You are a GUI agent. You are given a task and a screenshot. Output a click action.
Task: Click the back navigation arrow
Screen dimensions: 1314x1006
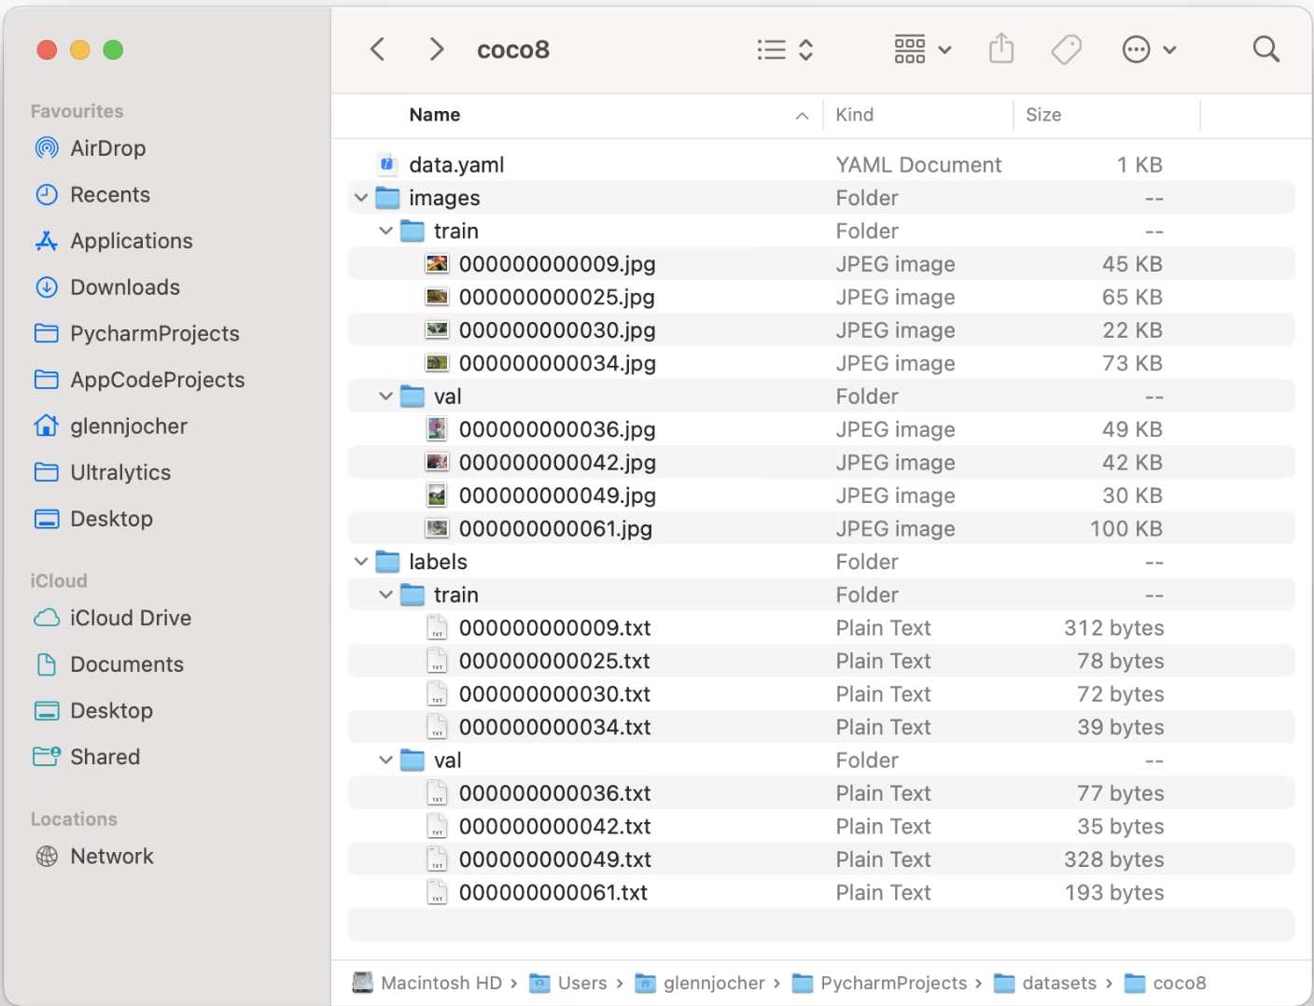point(378,49)
